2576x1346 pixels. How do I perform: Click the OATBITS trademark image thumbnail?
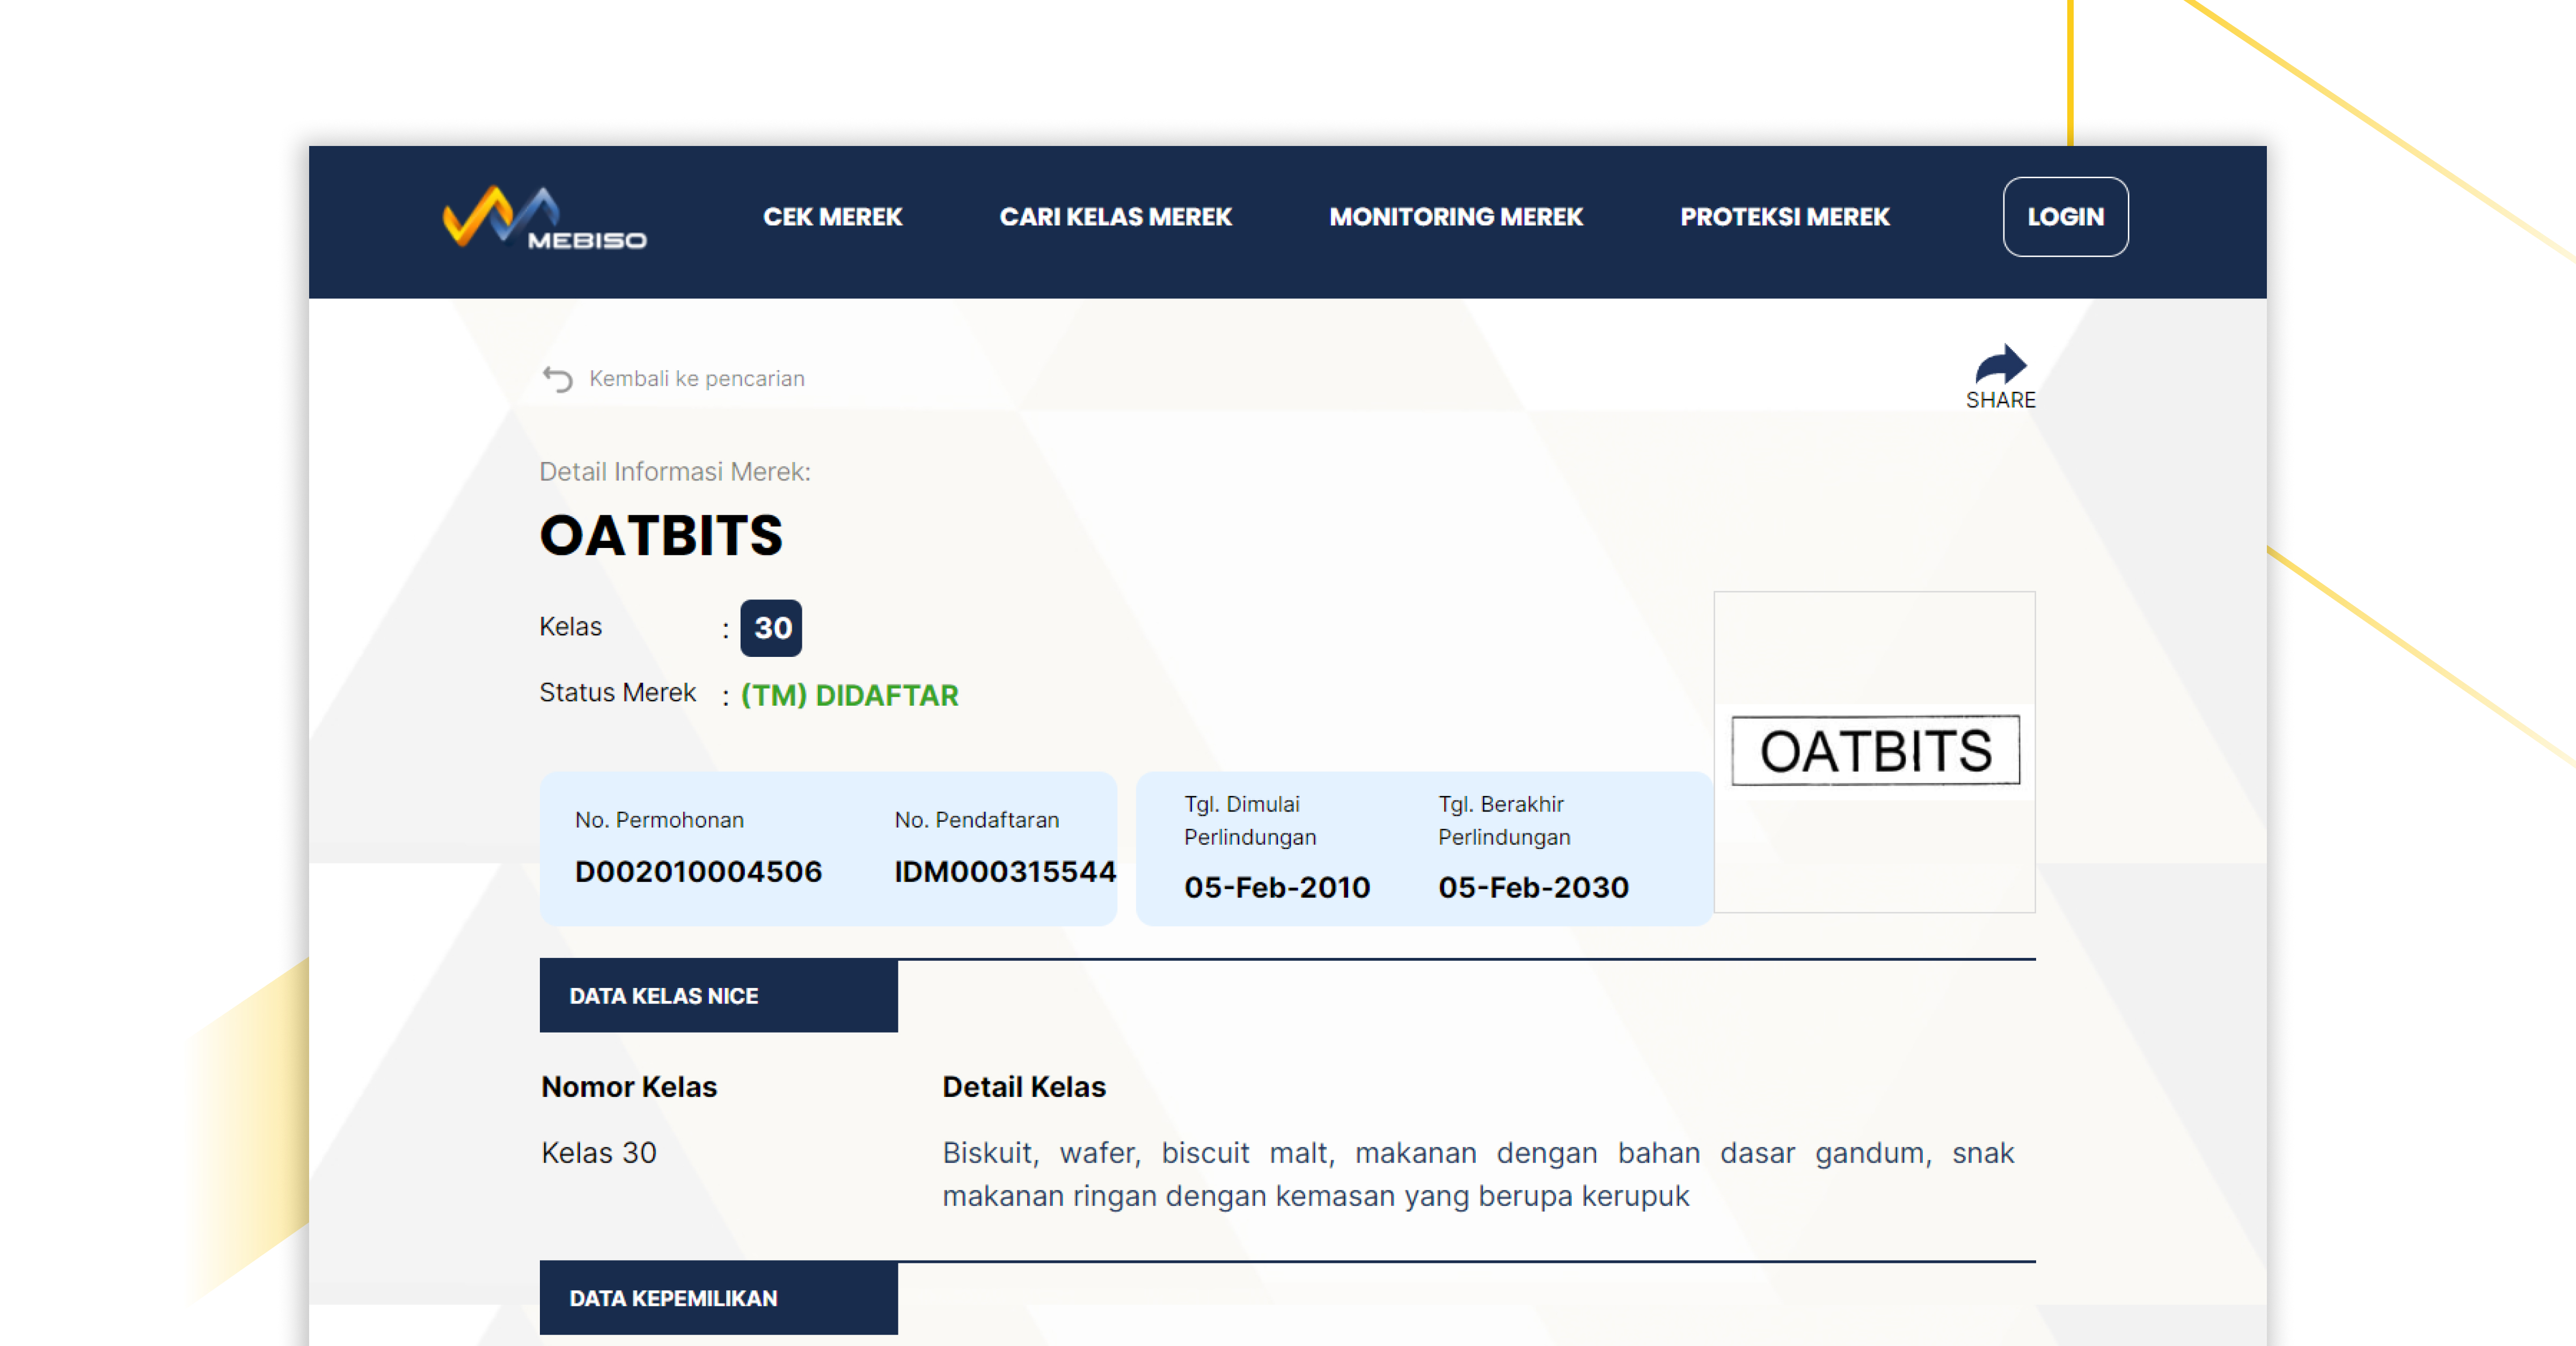pos(1874,751)
